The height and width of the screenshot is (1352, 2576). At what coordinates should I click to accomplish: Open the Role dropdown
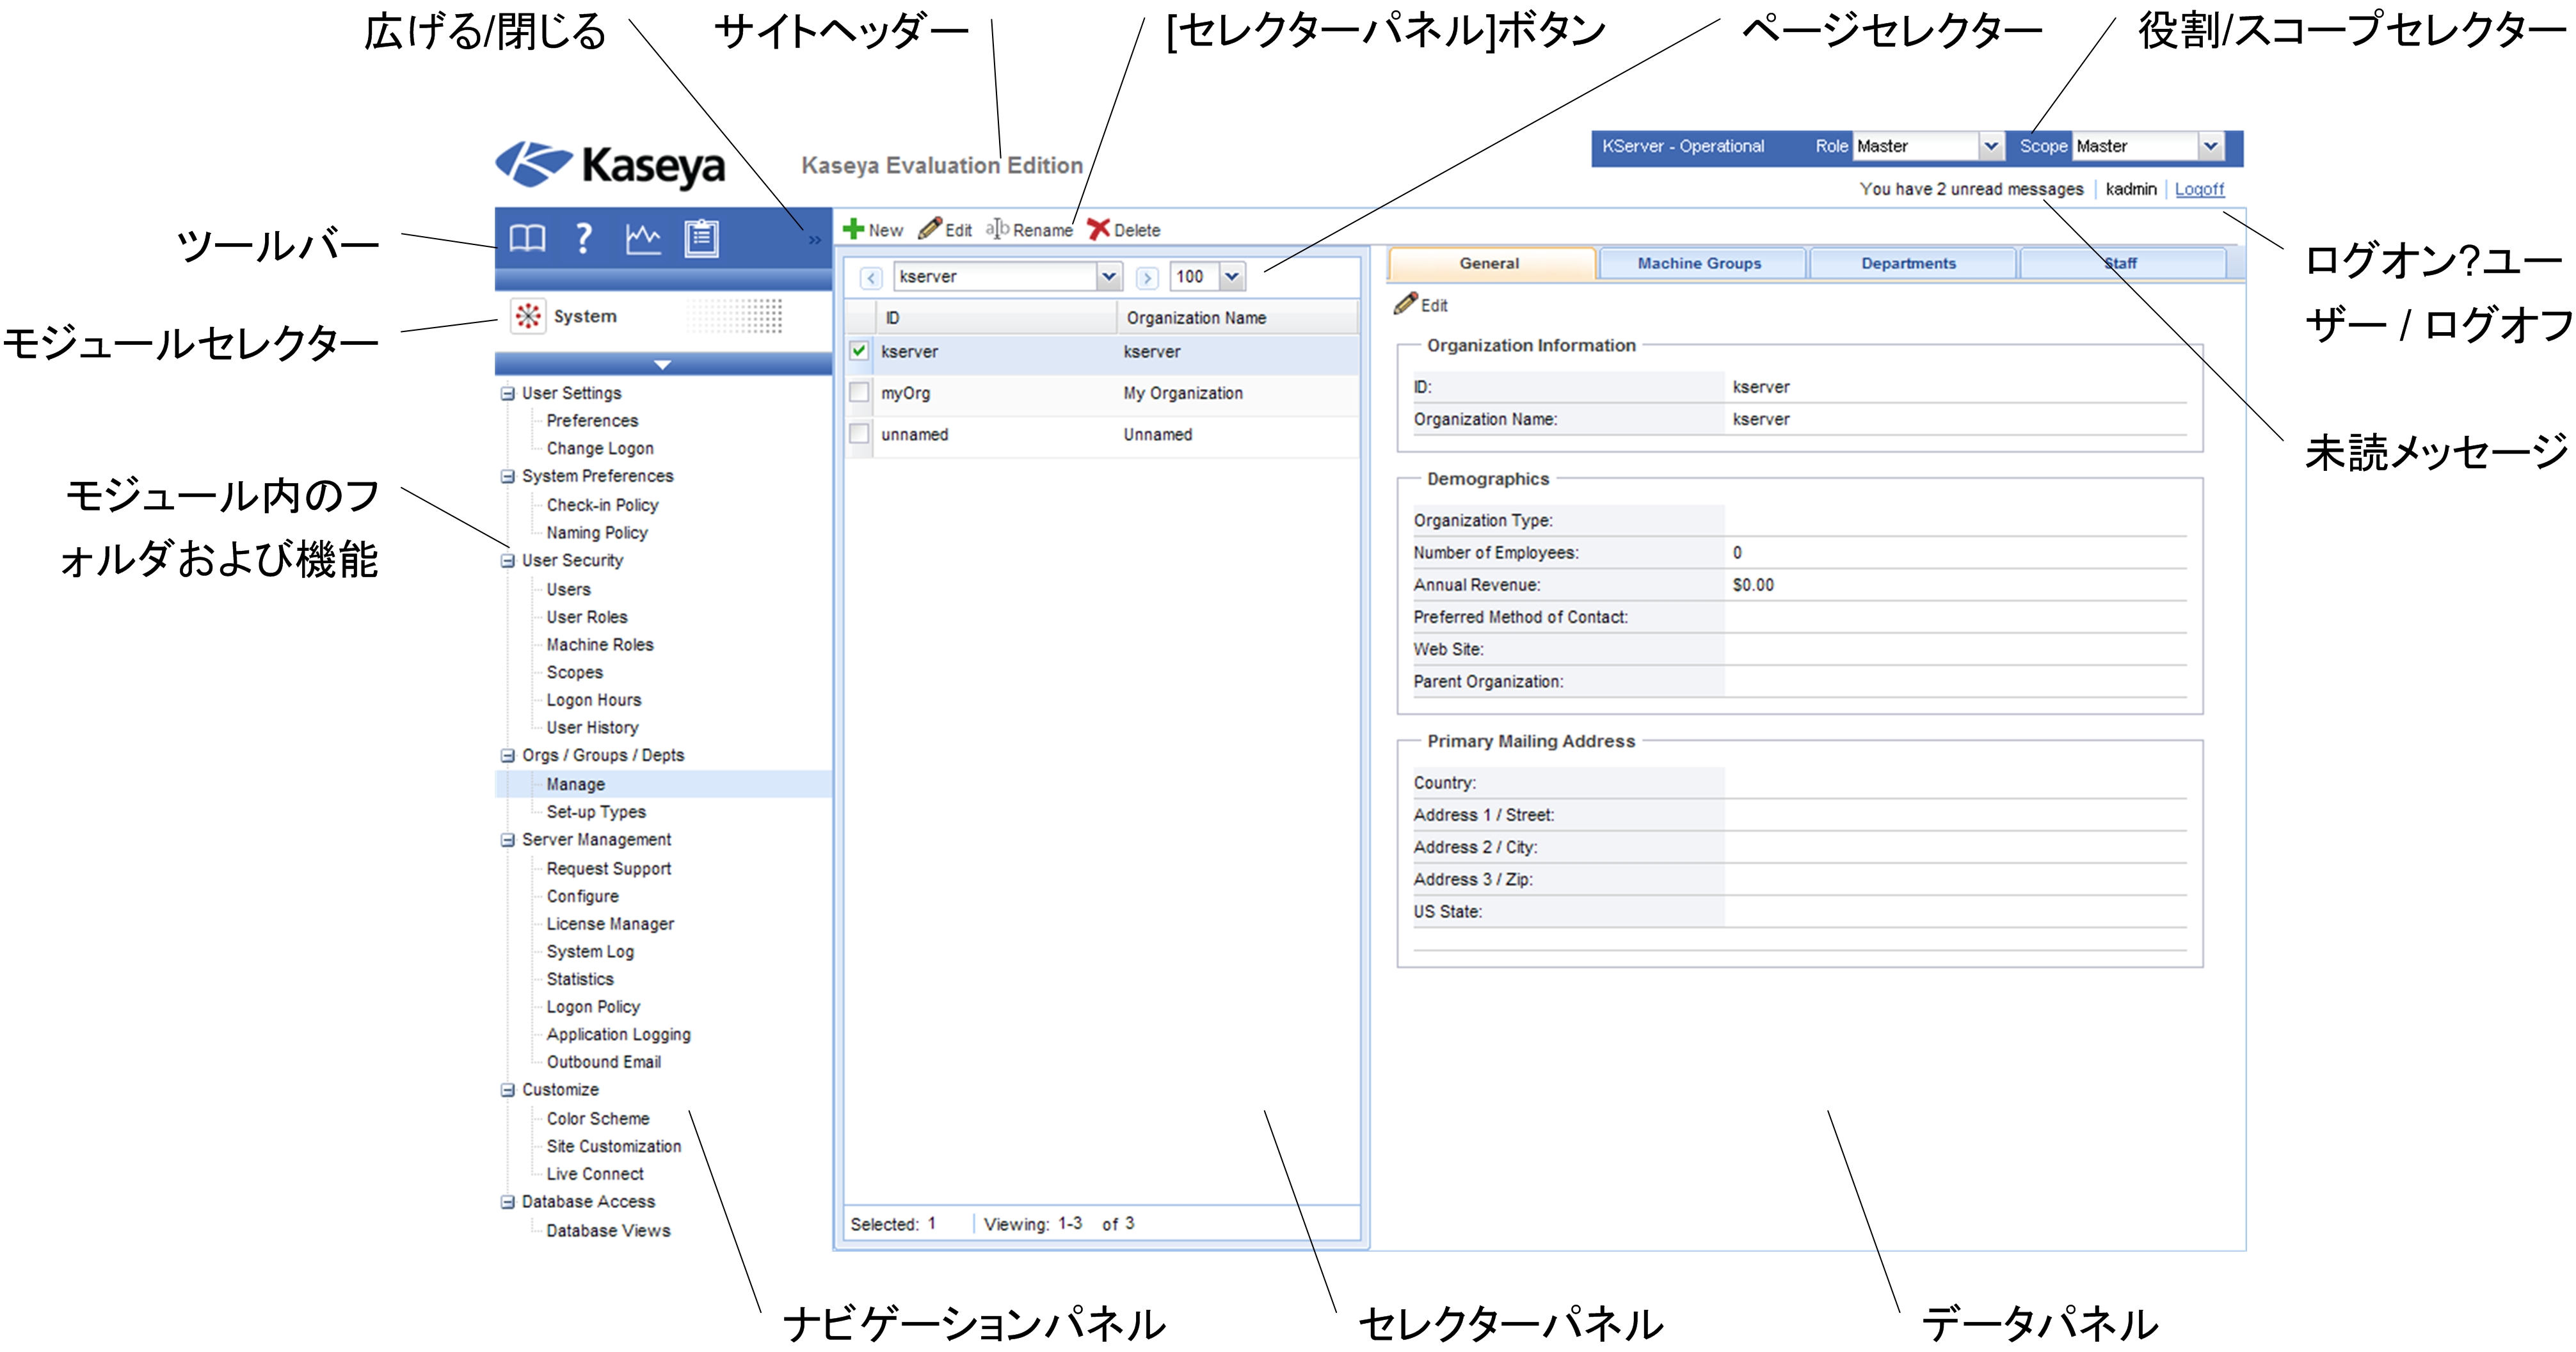click(1991, 146)
